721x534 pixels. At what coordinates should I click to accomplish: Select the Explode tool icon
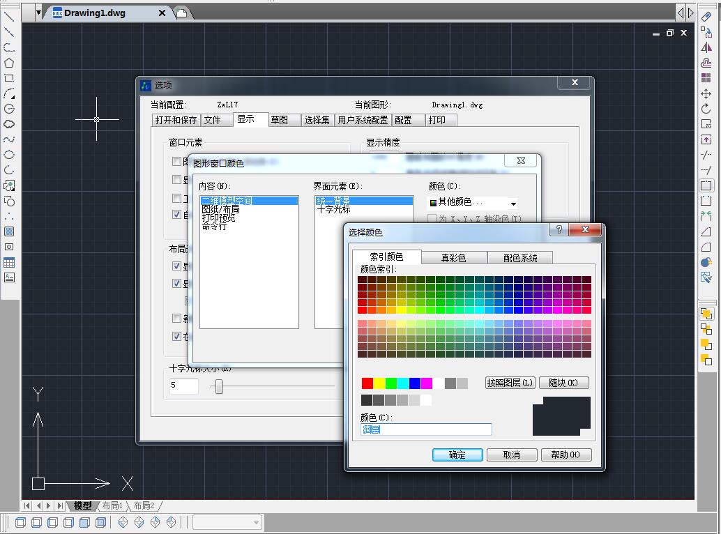point(706,277)
